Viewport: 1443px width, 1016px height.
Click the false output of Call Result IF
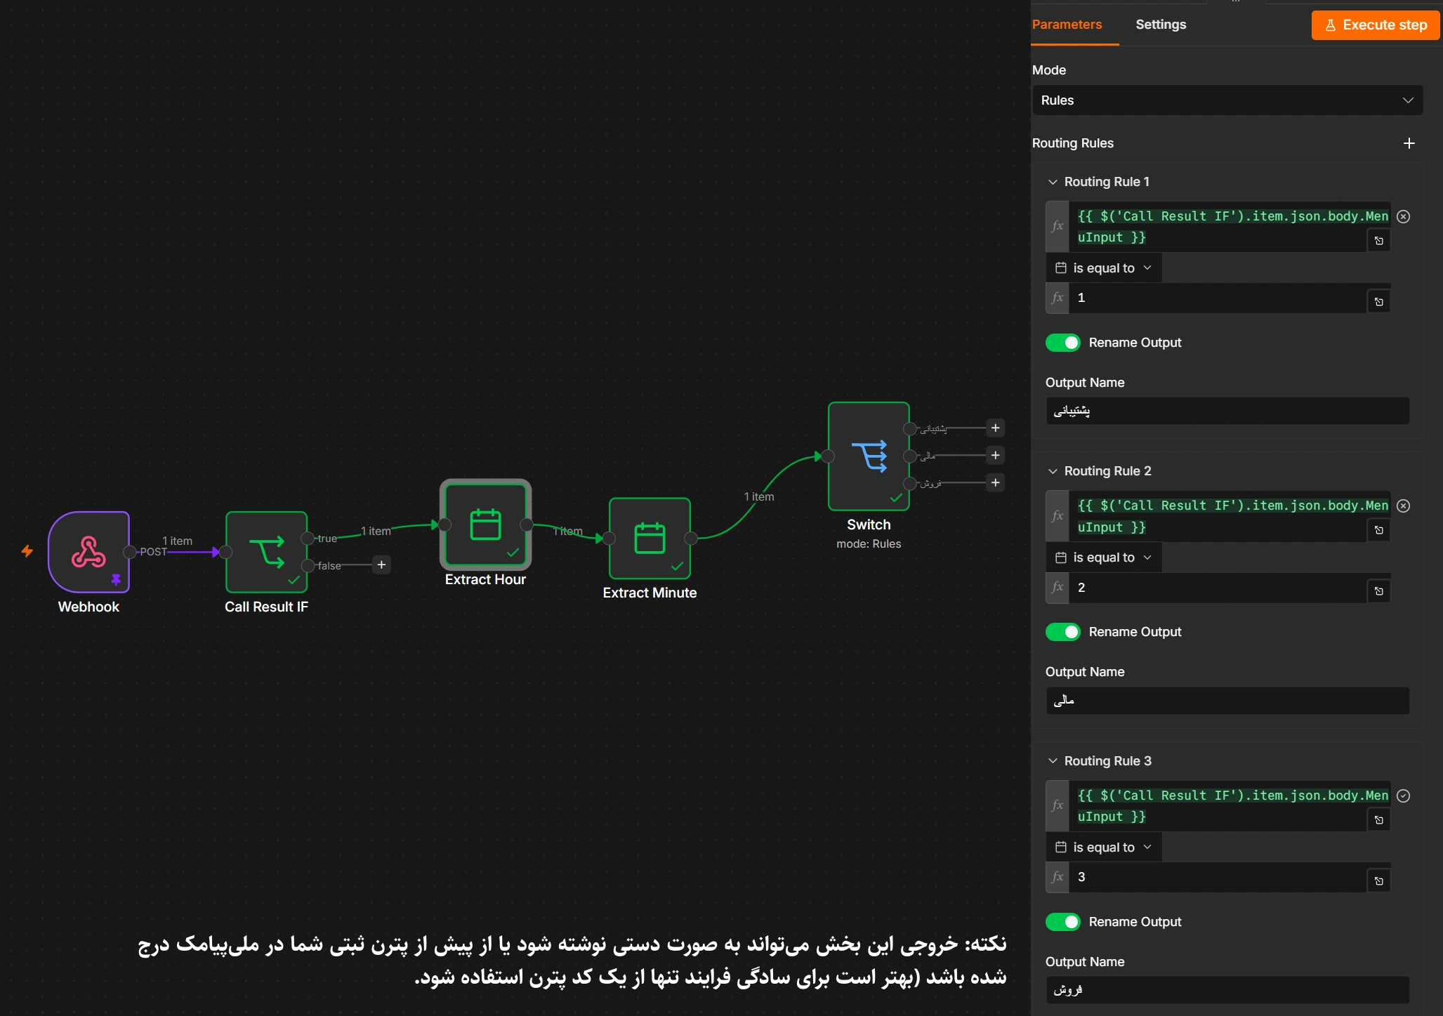point(307,566)
